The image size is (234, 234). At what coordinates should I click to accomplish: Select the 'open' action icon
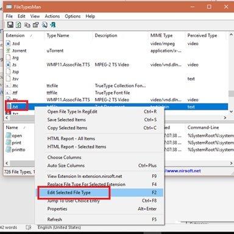pyautogui.click(x=9, y=135)
